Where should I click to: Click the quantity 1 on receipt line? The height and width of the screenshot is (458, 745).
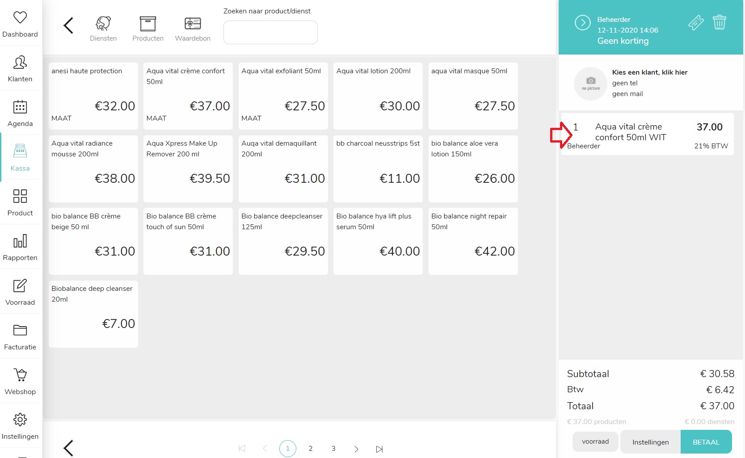[x=576, y=127]
